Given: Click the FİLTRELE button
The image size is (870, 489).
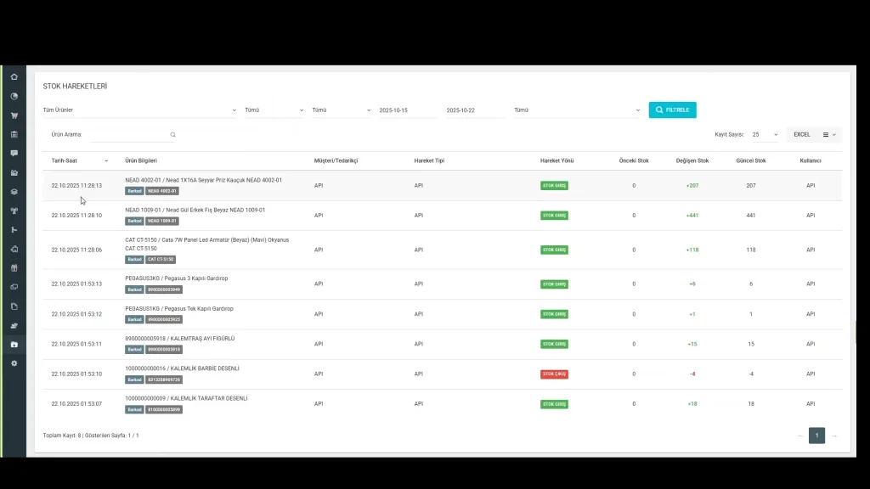Looking at the screenshot, I should pyautogui.click(x=673, y=110).
